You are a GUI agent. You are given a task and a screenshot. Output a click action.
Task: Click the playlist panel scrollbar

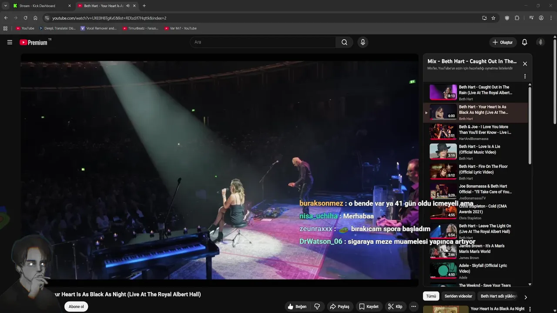(530, 125)
